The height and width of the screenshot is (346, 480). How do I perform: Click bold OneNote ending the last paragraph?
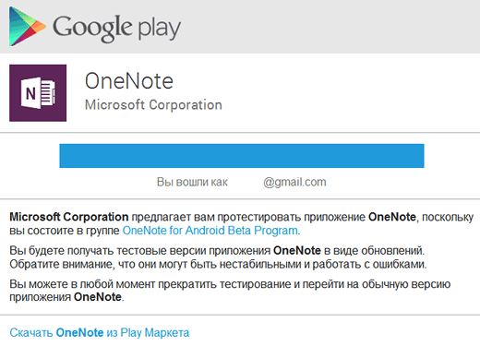98,297
